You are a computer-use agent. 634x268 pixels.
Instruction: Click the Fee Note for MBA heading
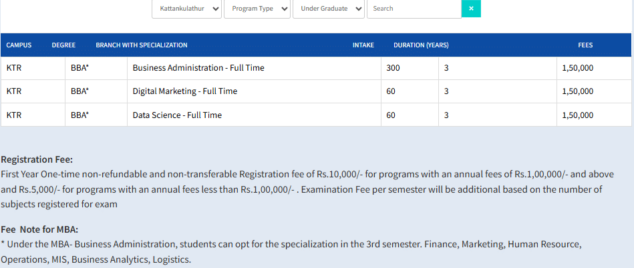(39, 229)
